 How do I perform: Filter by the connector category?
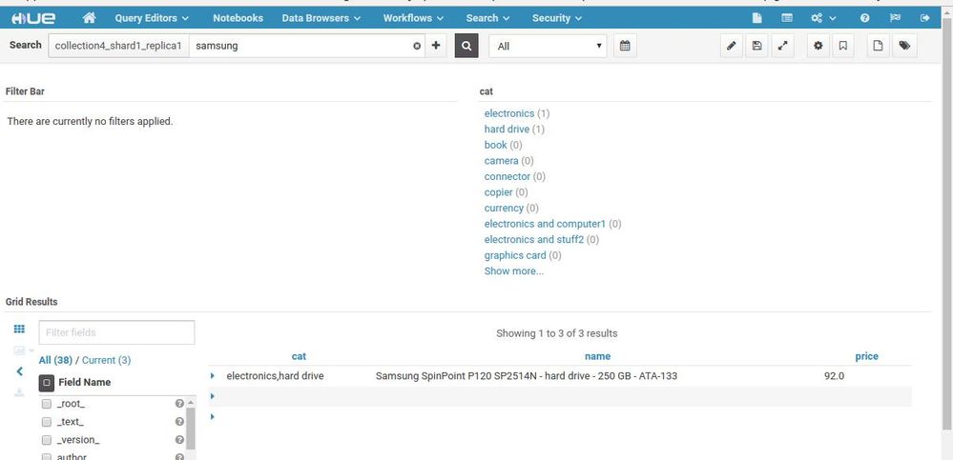[508, 176]
